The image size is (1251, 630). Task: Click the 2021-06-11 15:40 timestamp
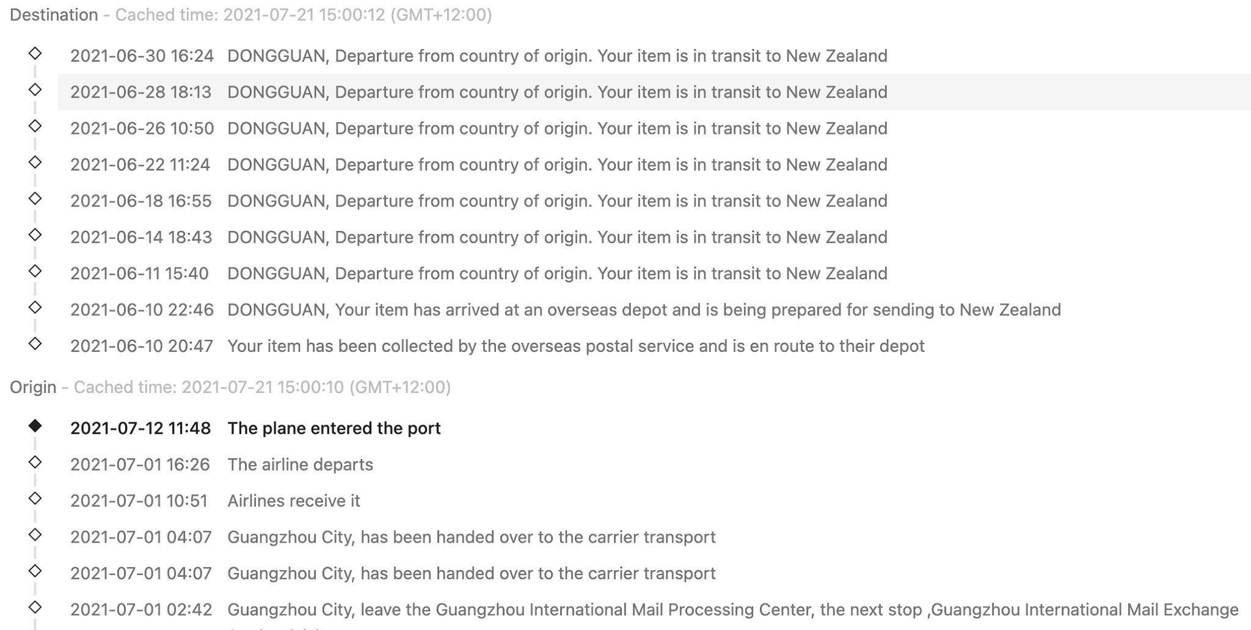coord(139,274)
